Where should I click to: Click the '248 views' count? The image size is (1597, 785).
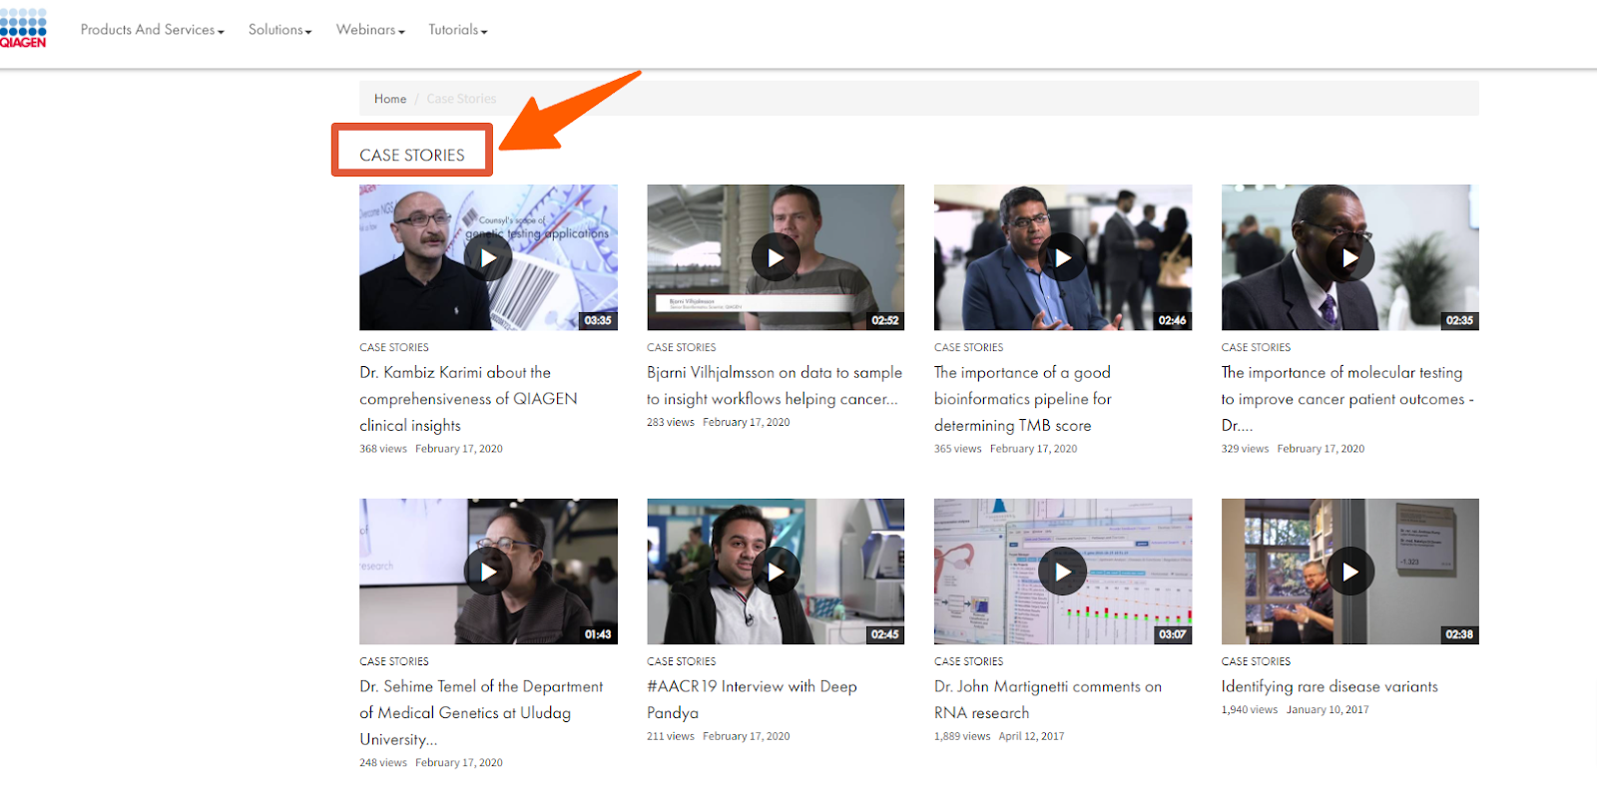click(x=383, y=763)
